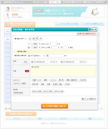Screen dimensions: 108x129
Task: Sort the diary table by タイトル column
Action: tap(17, 119)
